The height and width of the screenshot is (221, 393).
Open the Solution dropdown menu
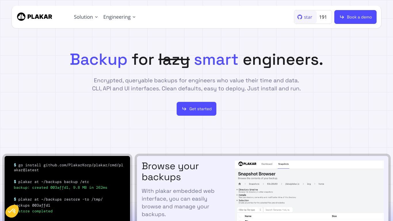tap(86, 17)
